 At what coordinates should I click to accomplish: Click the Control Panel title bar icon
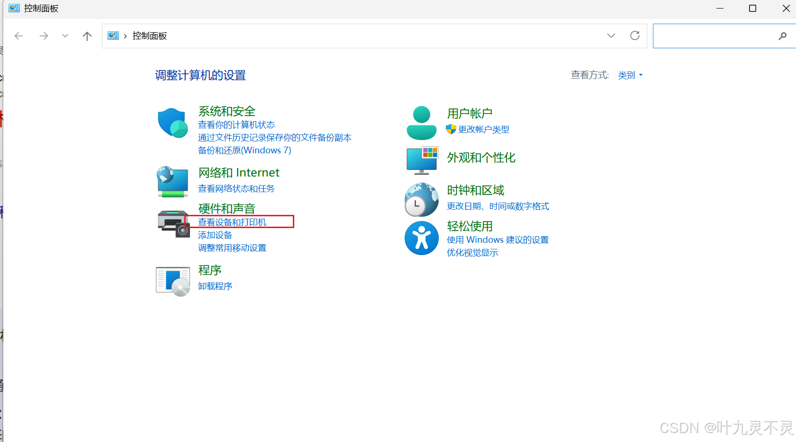pyautogui.click(x=14, y=8)
